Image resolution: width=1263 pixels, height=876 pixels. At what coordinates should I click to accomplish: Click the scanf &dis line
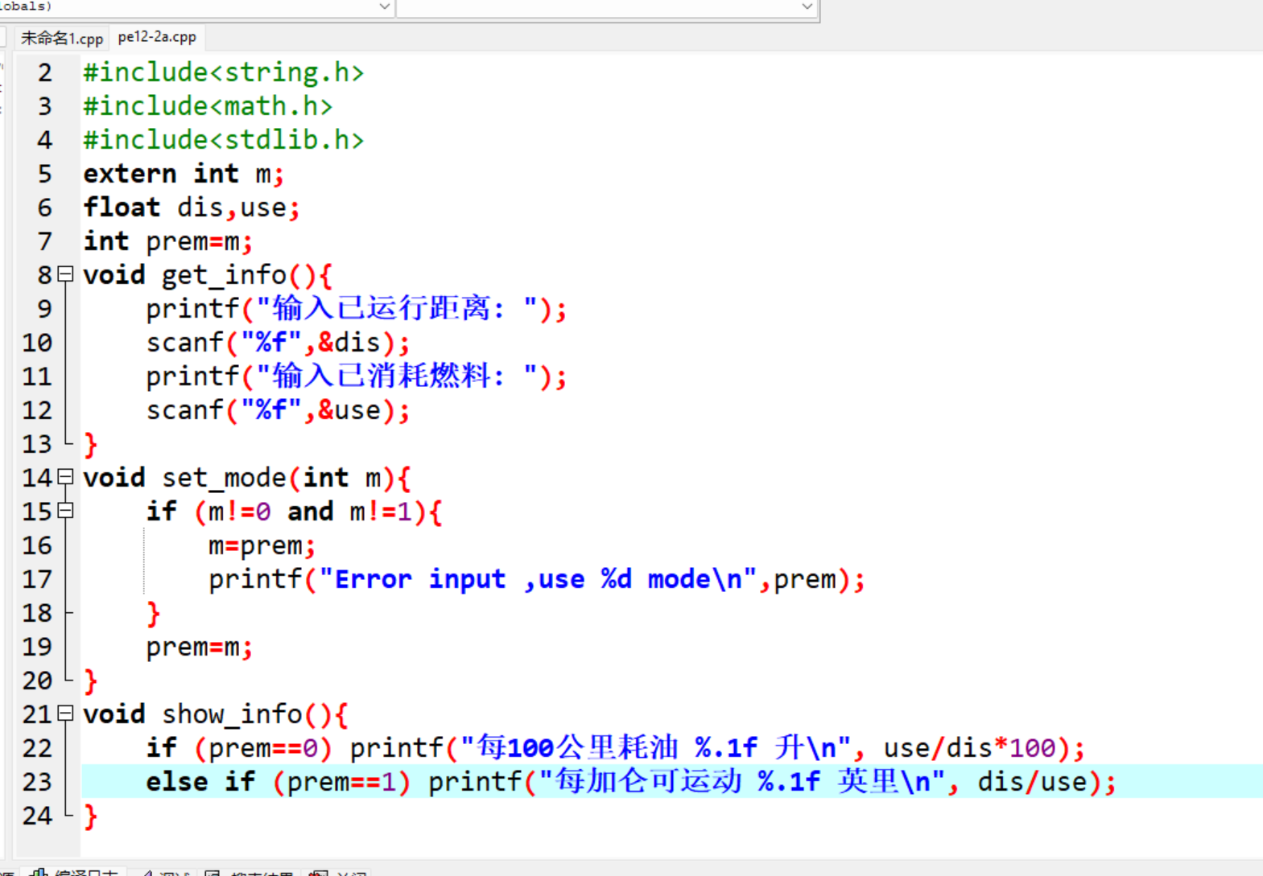pos(278,343)
